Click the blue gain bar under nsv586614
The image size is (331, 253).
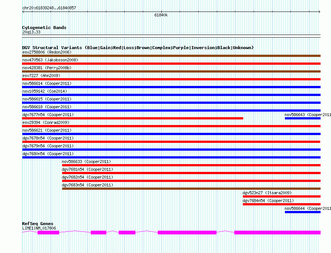pos(171,87)
